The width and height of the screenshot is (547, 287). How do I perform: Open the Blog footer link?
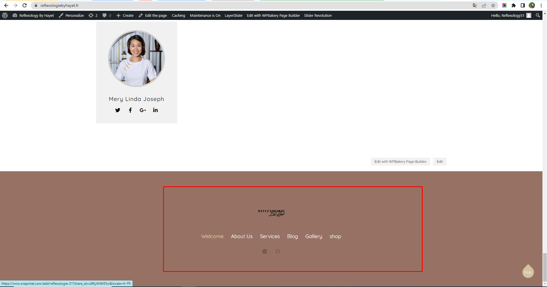coord(292,236)
